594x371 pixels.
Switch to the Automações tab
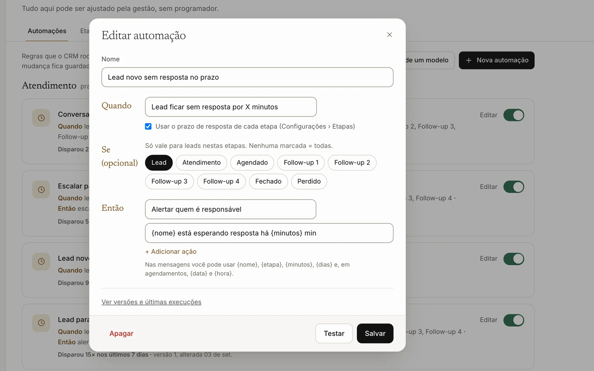coord(47,31)
